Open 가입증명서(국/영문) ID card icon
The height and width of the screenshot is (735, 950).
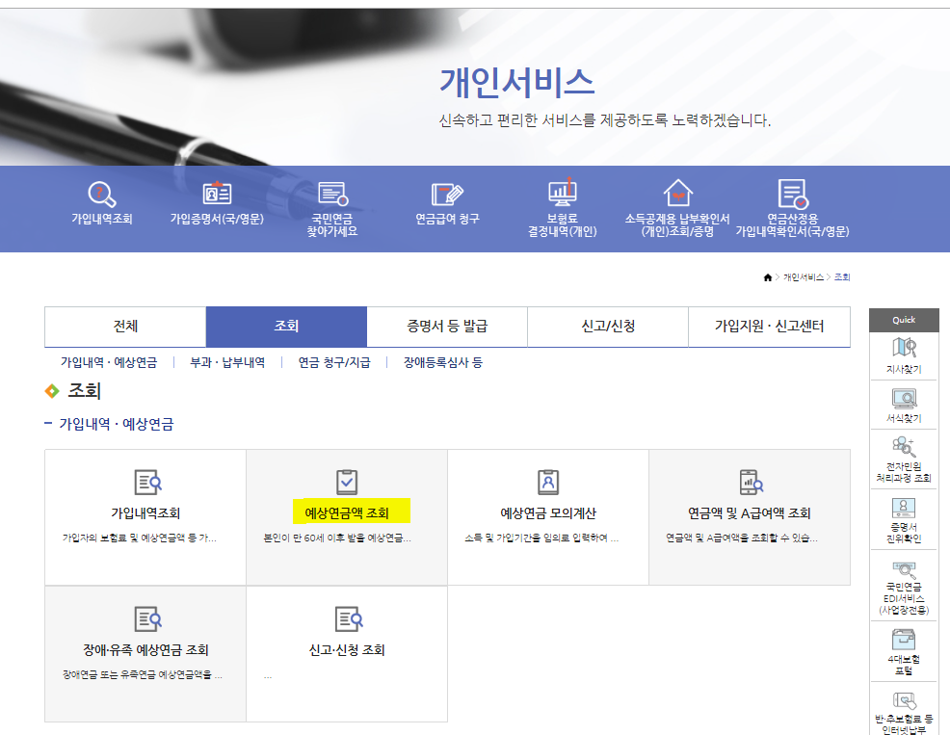click(217, 194)
